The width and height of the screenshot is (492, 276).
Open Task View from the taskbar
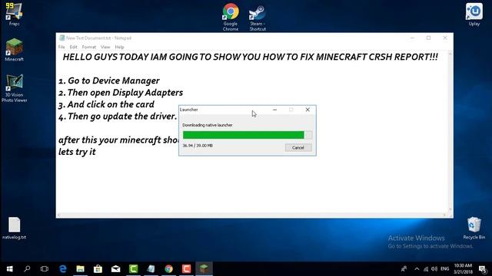[x=45, y=269]
